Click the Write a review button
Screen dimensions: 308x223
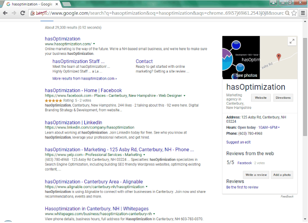click(x=256, y=175)
